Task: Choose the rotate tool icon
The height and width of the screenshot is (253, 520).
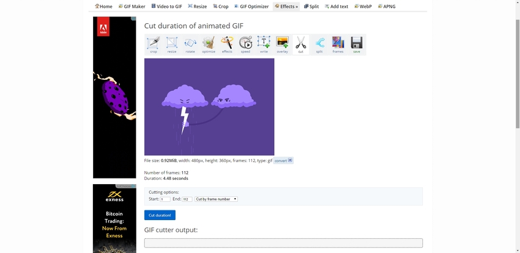Action: pyautogui.click(x=190, y=44)
